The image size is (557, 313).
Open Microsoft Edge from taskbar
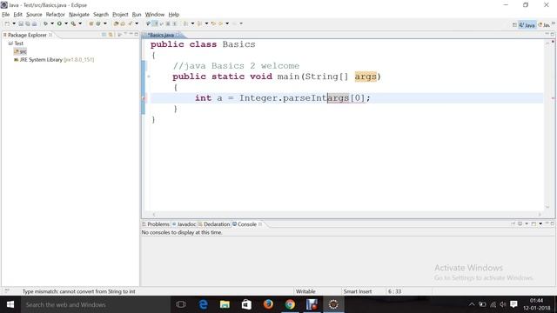[203, 304]
